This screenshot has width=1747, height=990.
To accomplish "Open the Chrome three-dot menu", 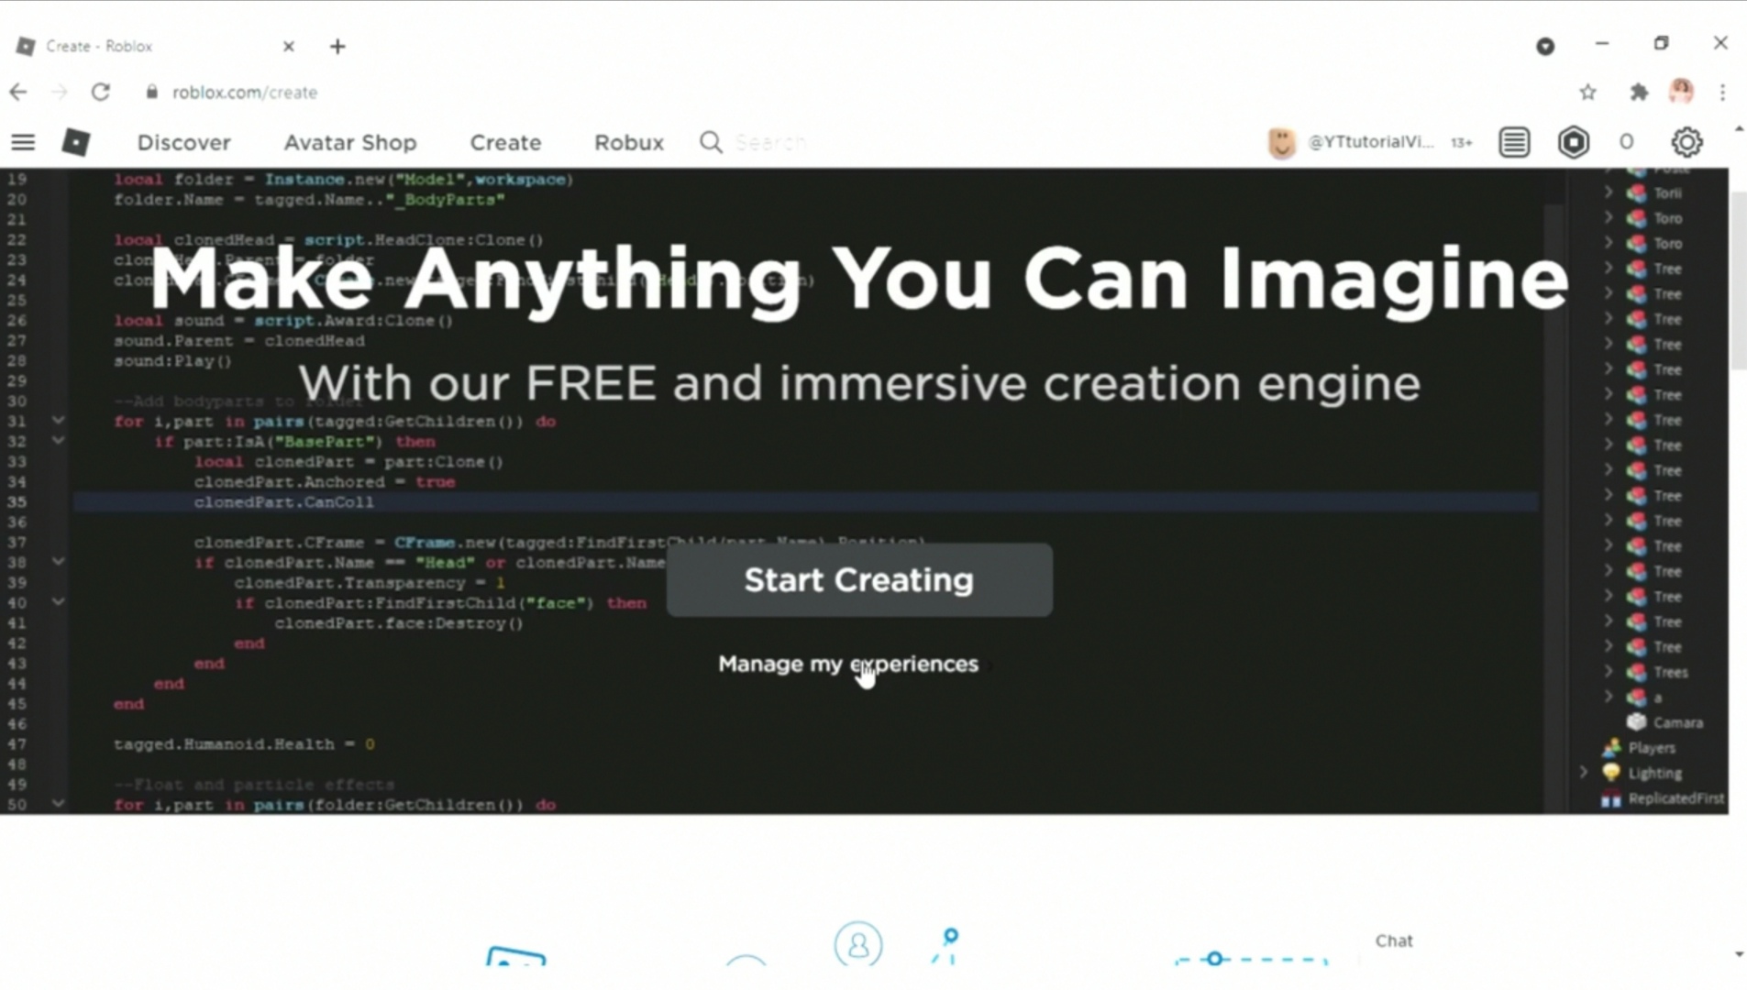I will (1723, 92).
